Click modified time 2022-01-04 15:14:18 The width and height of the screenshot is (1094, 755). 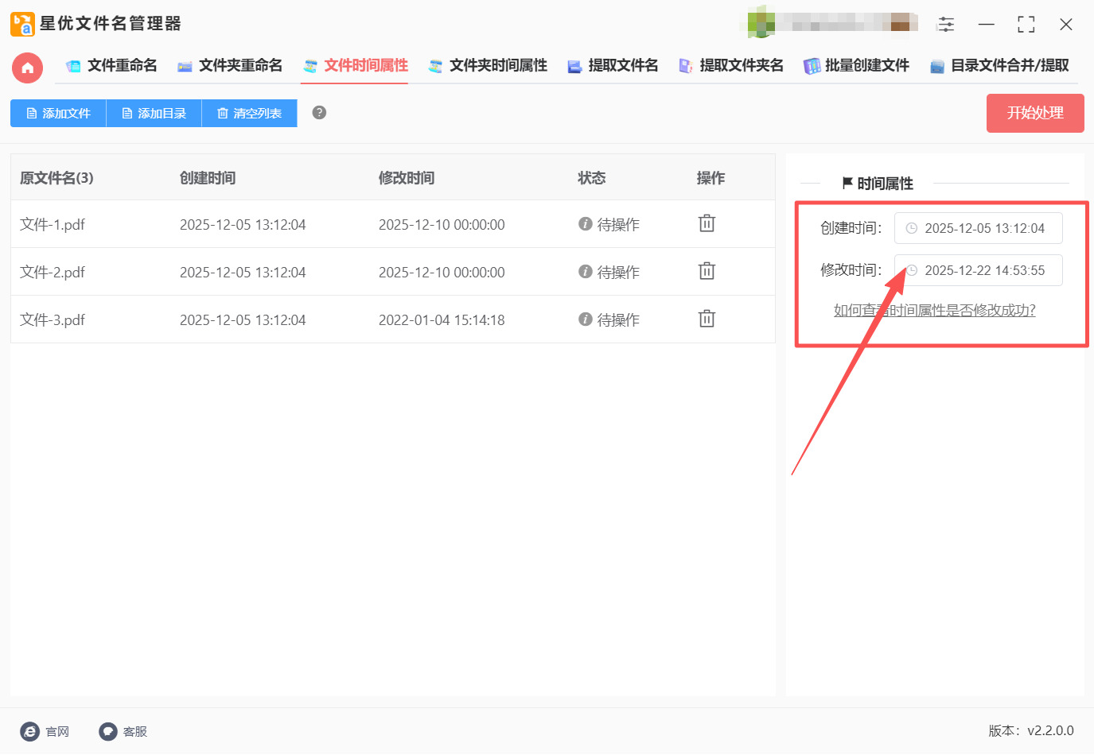tap(442, 319)
